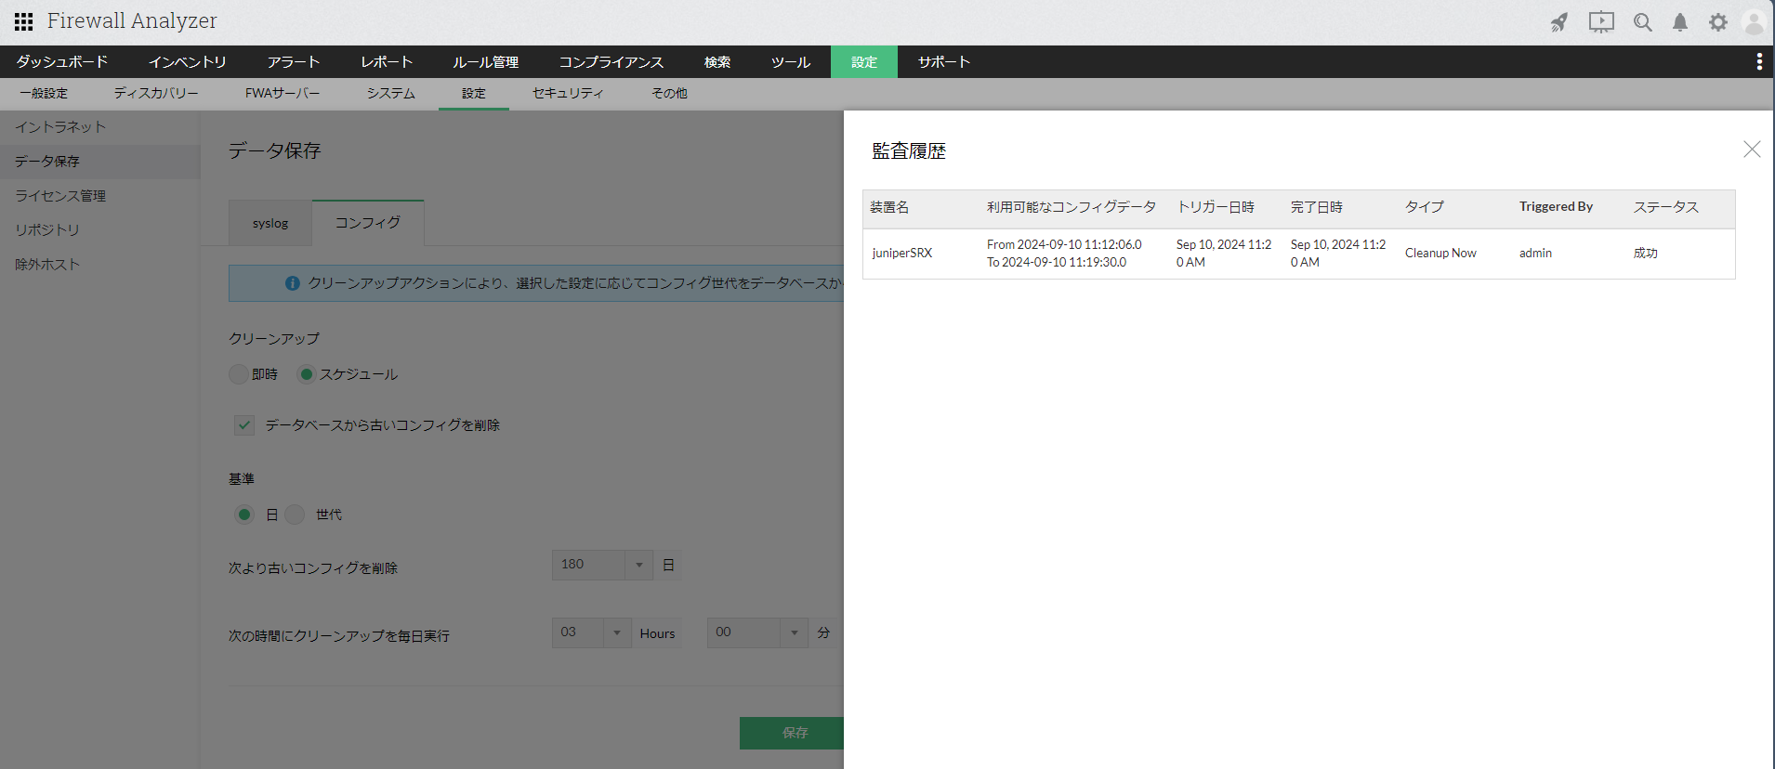Click the トリガー日時 column header
Viewport: 1775px width, 769px height.
click(1216, 207)
